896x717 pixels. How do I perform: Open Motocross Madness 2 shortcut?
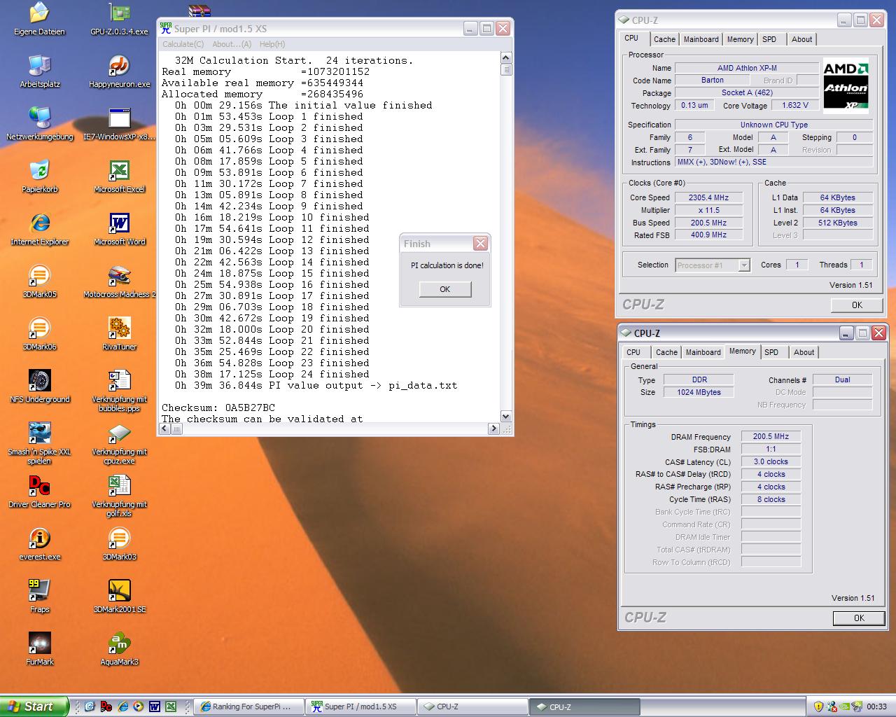pos(119,281)
